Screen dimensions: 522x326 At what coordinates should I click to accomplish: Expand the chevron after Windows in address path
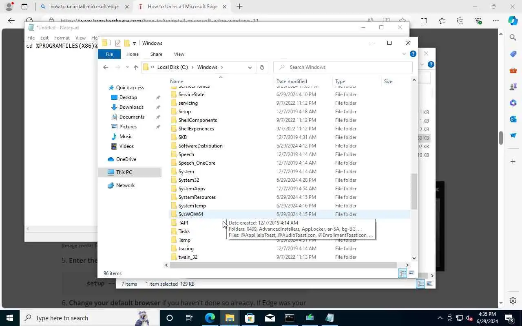(222, 67)
